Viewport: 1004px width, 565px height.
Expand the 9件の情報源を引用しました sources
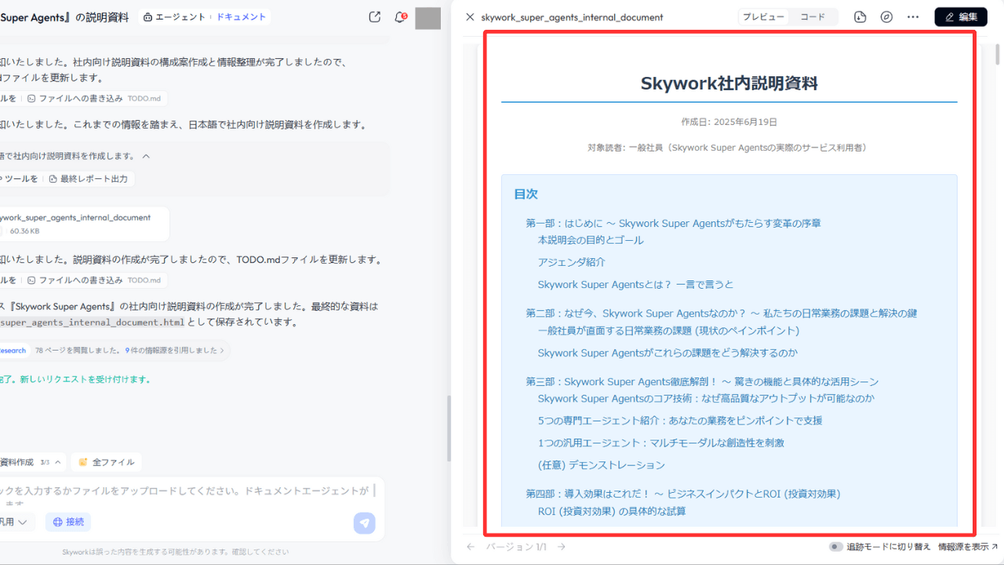pos(175,351)
